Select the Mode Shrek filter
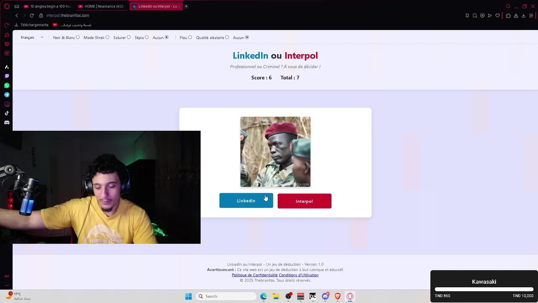Image resolution: width=538 pixels, height=303 pixels. [x=108, y=37]
